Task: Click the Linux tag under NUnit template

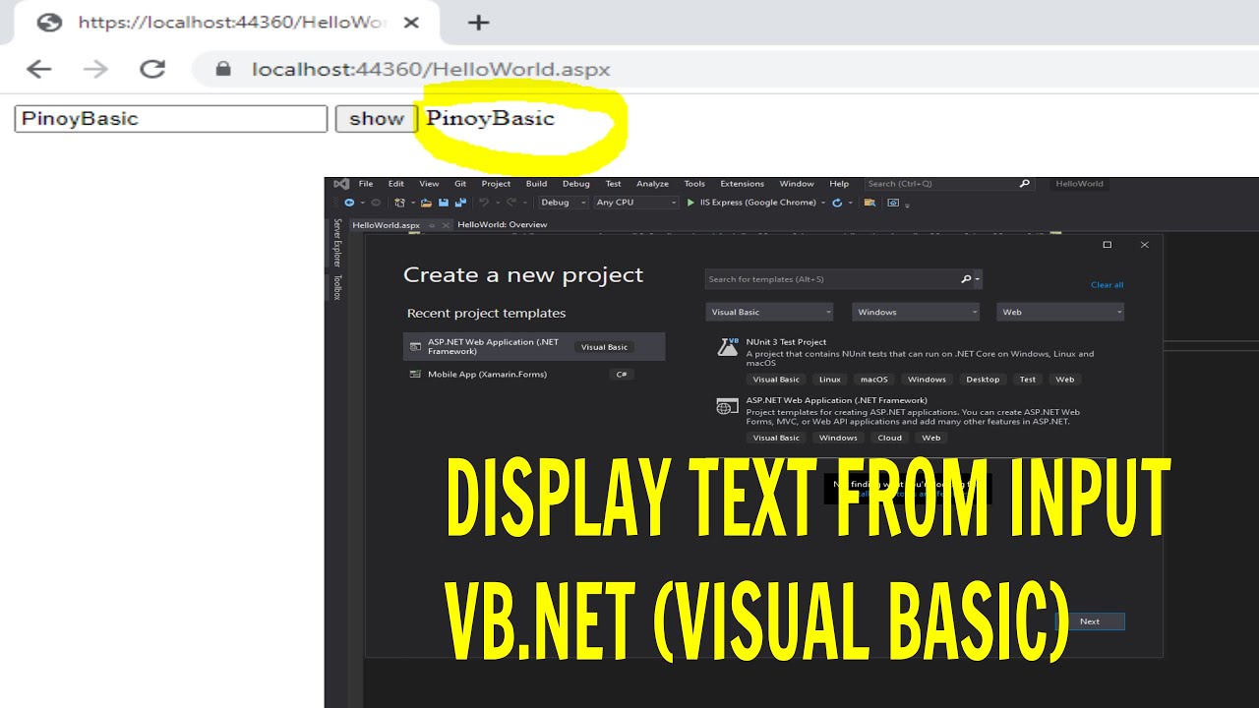Action: click(x=830, y=380)
